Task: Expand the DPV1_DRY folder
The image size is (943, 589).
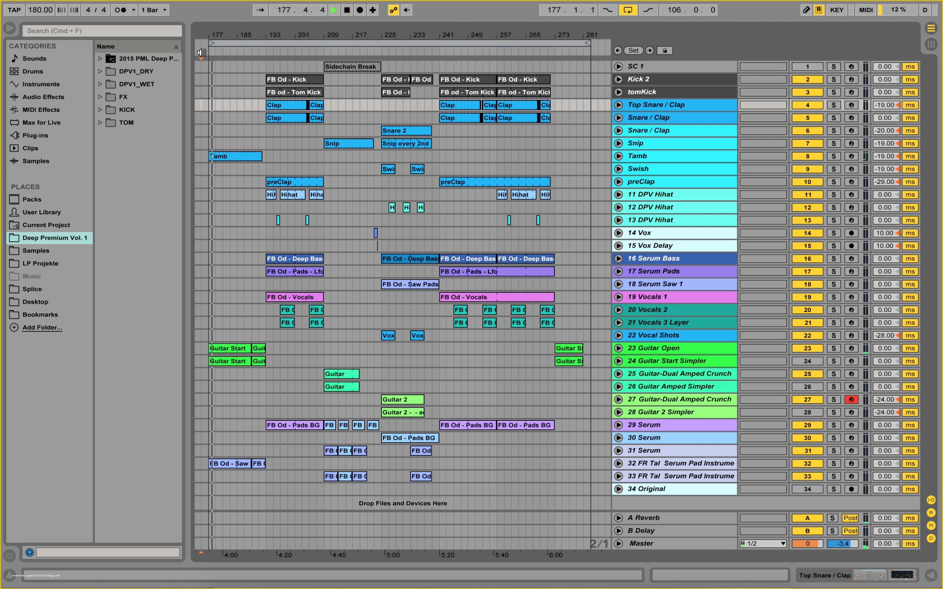Action: pyautogui.click(x=100, y=71)
